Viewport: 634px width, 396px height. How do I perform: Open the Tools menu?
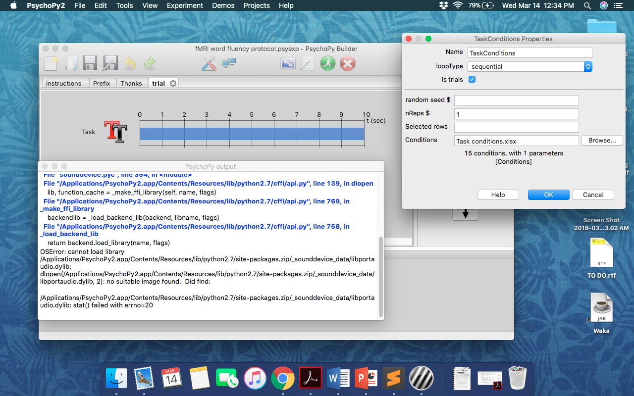click(x=124, y=5)
